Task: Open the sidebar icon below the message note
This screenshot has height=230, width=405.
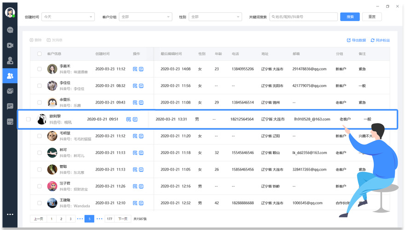Action: tap(10, 121)
